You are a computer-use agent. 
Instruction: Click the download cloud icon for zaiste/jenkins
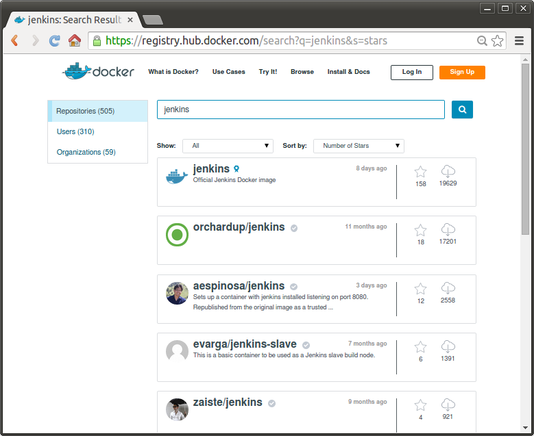click(448, 405)
